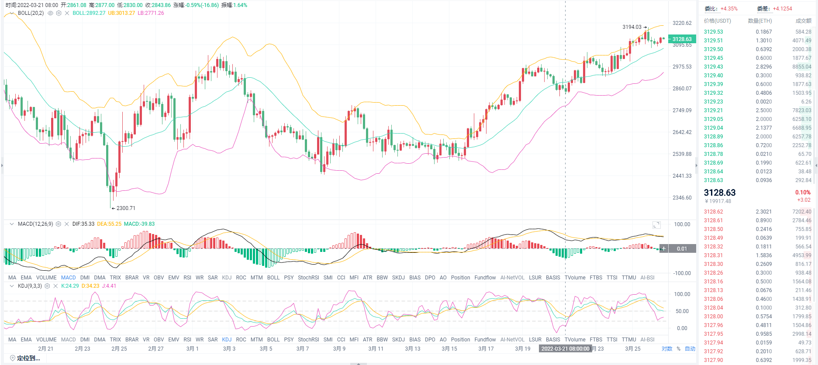Select EMA in the bar under the KDJ chart

[26, 340]
